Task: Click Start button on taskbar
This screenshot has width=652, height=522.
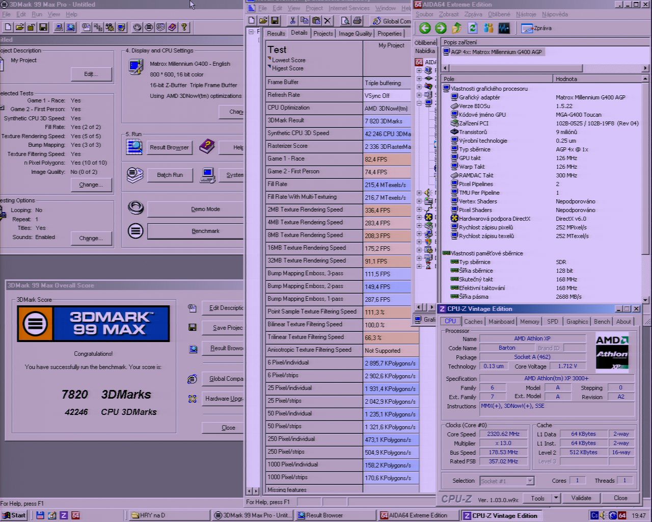Action: coord(14,515)
